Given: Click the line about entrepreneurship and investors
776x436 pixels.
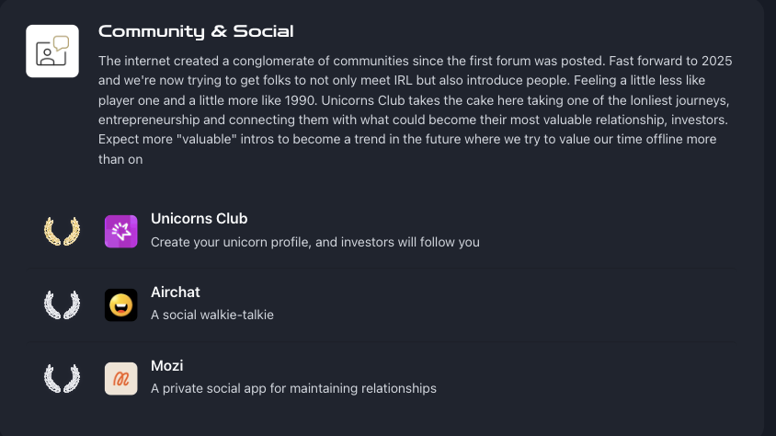Looking at the screenshot, I should coord(413,120).
